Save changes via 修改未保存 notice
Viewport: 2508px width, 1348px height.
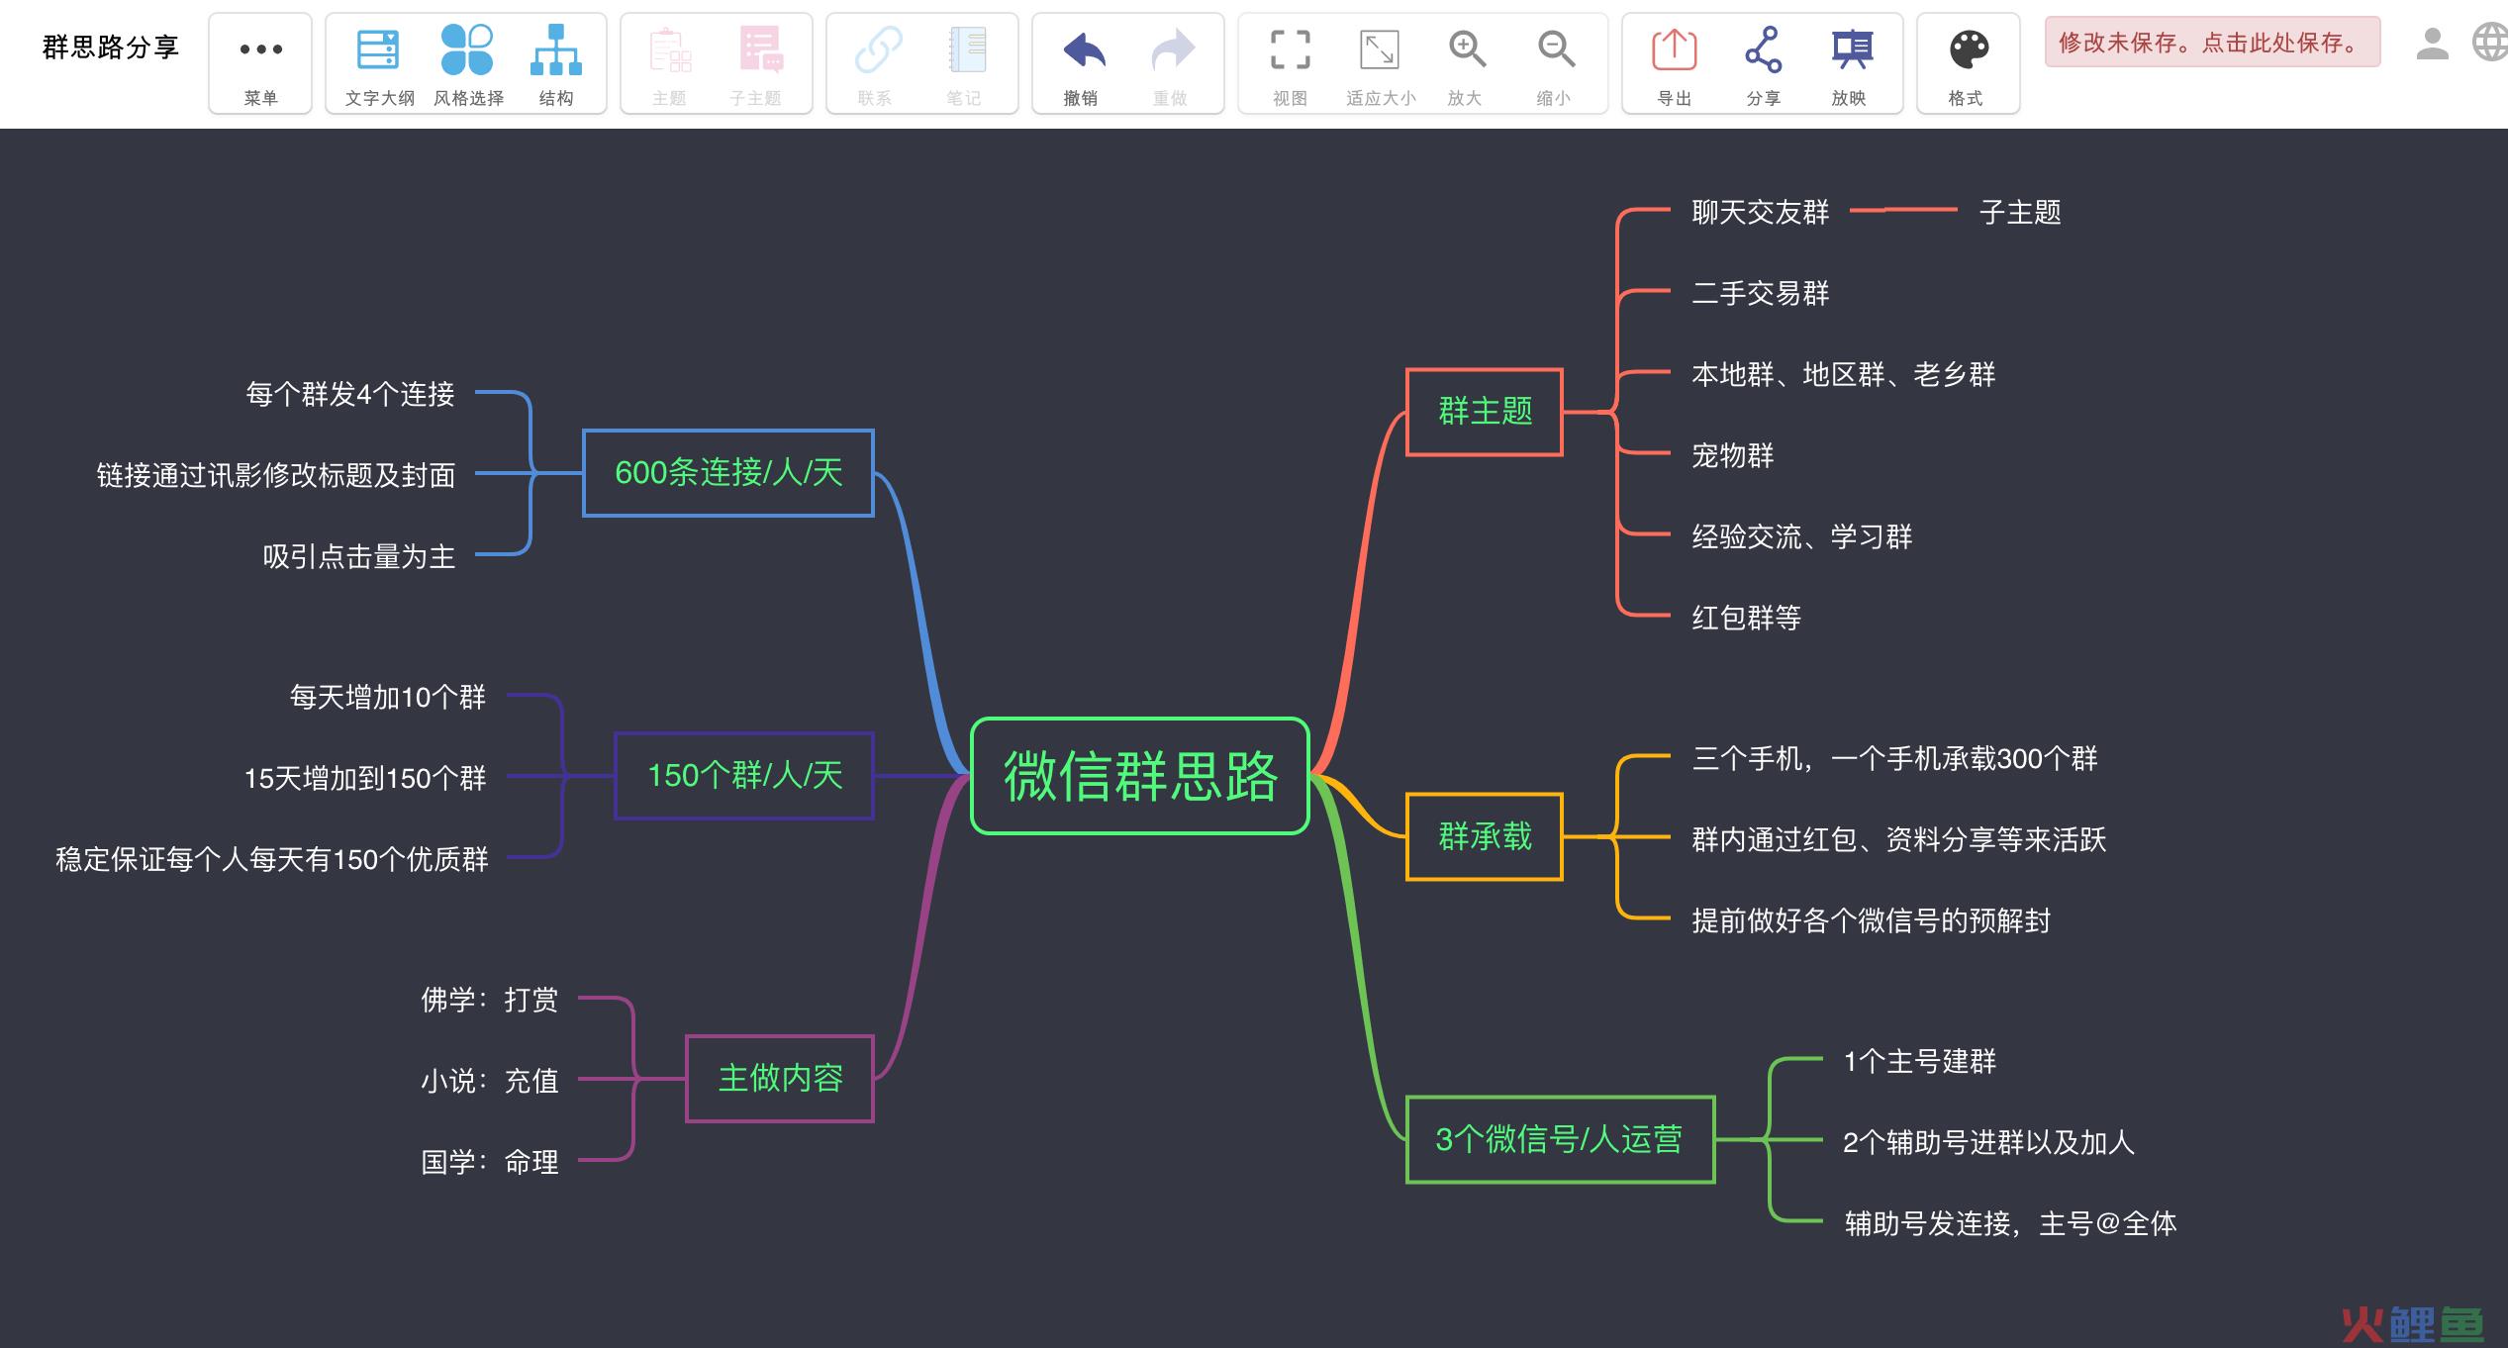pos(2212,43)
